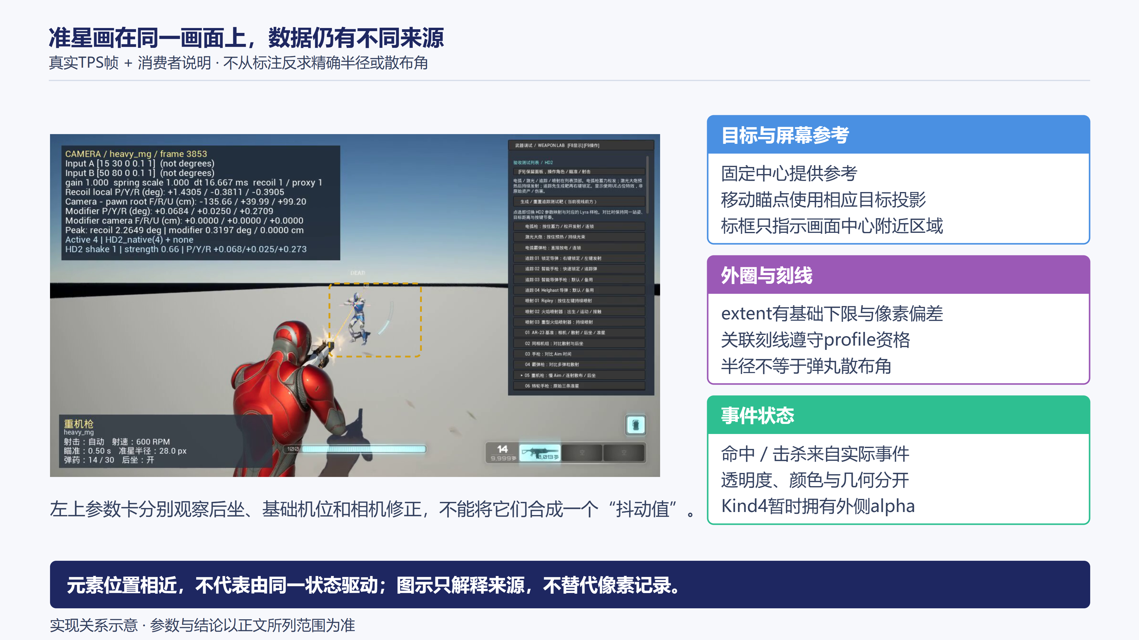Select the active 05 重机枪 entry
The width and height of the screenshot is (1139, 640).
click(579, 375)
